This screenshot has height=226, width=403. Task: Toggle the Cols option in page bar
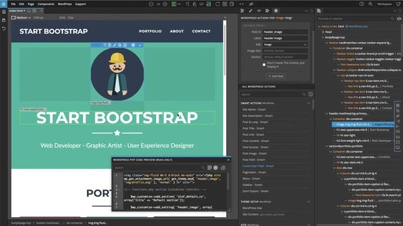(x=71, y=18)
